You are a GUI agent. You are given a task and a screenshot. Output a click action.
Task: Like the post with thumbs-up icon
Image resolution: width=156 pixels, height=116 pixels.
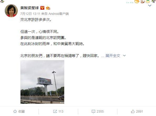point(133,112)
